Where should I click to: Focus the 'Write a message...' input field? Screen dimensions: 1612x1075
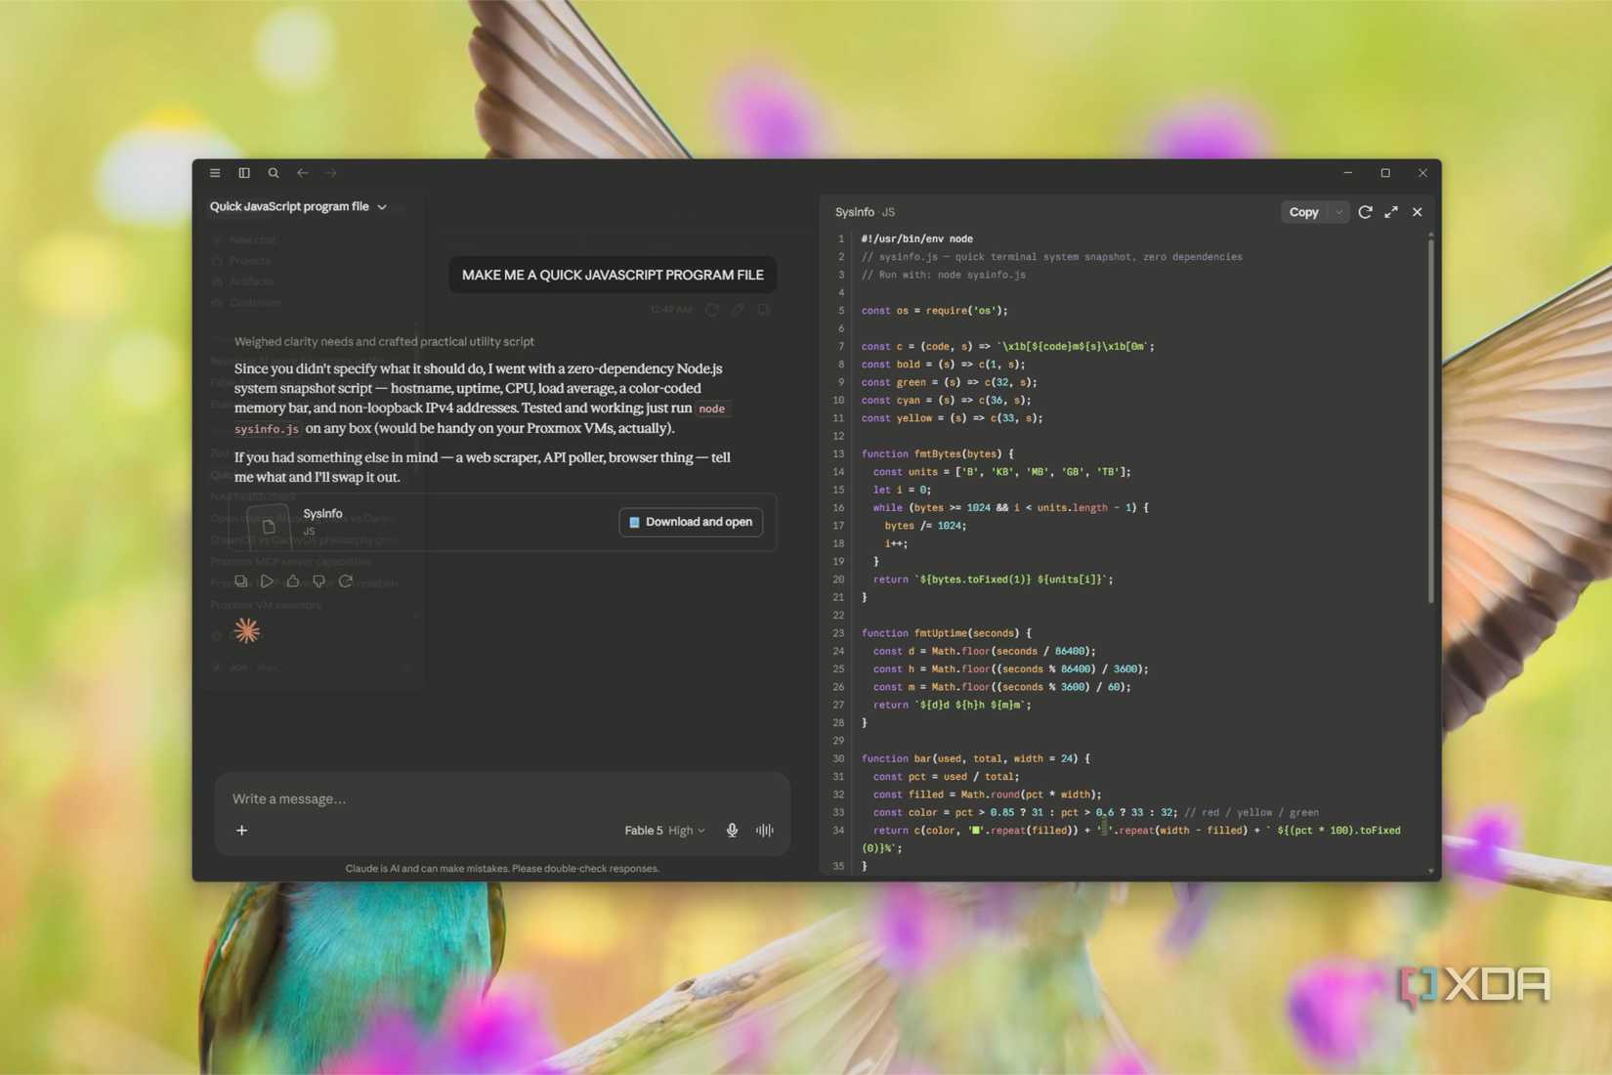501,798
